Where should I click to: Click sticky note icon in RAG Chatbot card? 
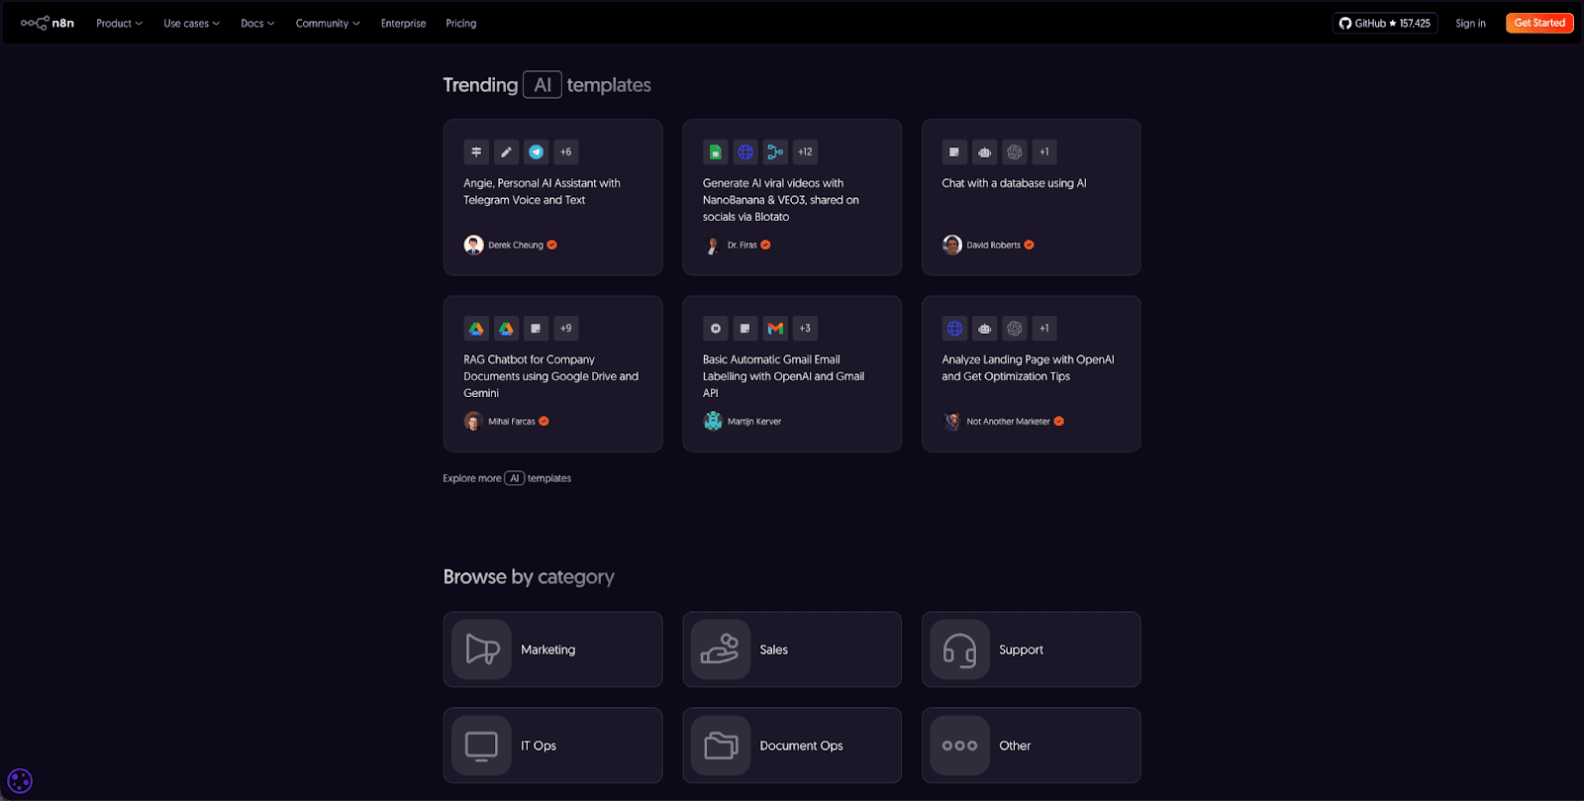[x=536, y=328]
